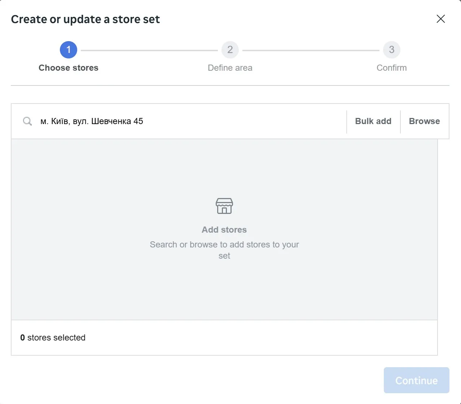
Task: Switch to the Define area step
Action: pos(230,68)
